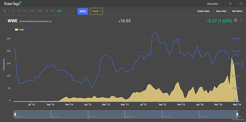Open My Views

pyautogui.click(x=237, y=11)
